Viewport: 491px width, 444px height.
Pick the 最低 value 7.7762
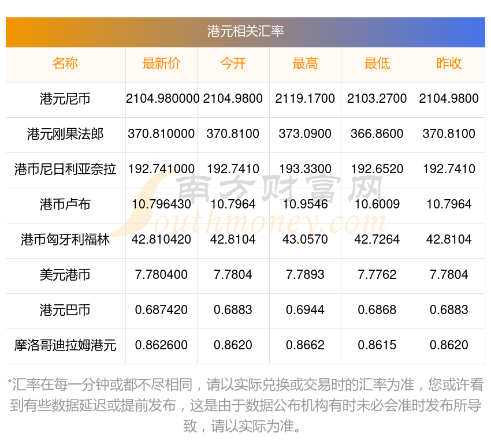(377, 275)
